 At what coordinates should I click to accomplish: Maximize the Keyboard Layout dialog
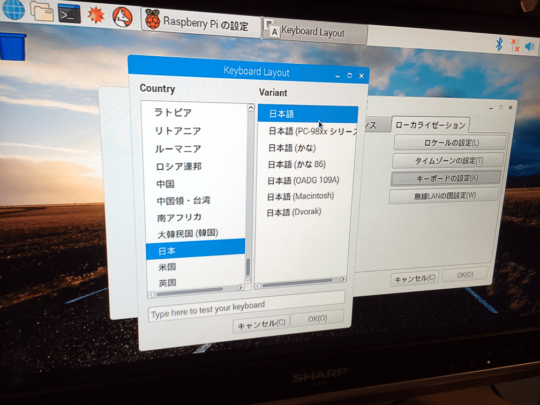349,76
